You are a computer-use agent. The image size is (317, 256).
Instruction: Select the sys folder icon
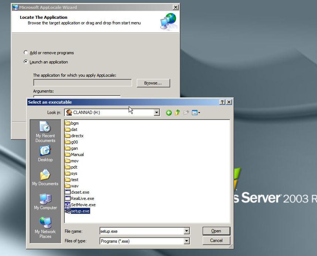[68, 173]
